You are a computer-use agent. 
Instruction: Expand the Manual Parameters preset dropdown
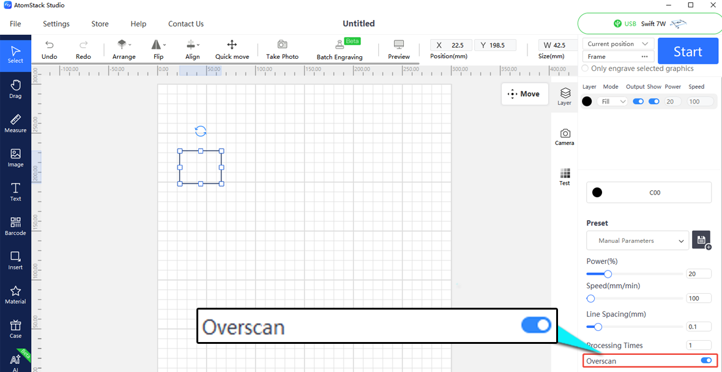638,240
